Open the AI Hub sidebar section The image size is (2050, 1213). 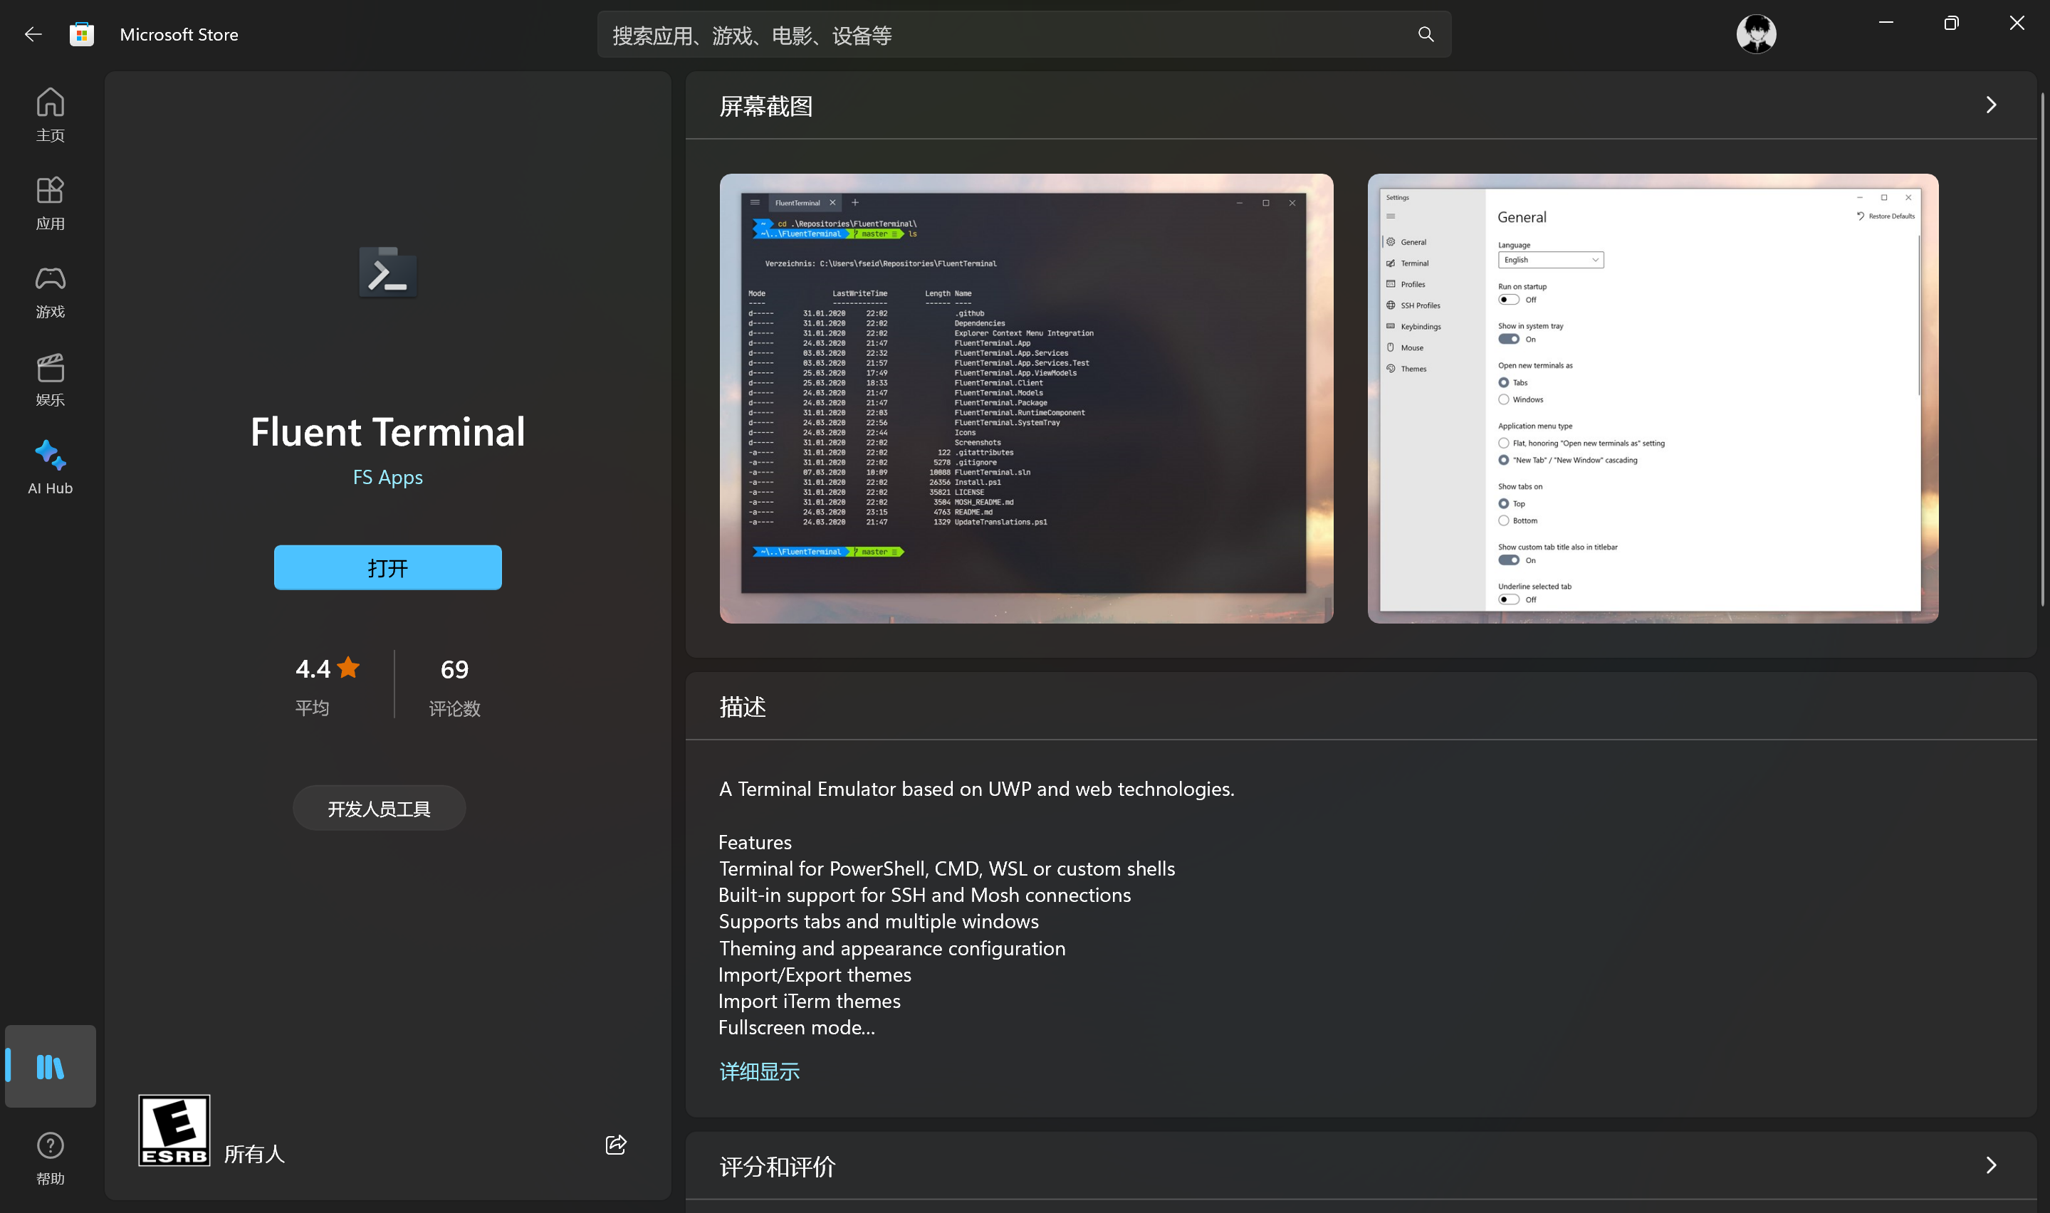click(50, 468)
